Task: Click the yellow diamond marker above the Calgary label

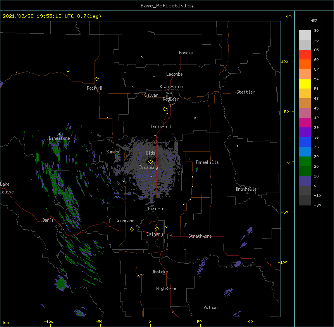Action: pyautogui.click(x=157, y=229)
